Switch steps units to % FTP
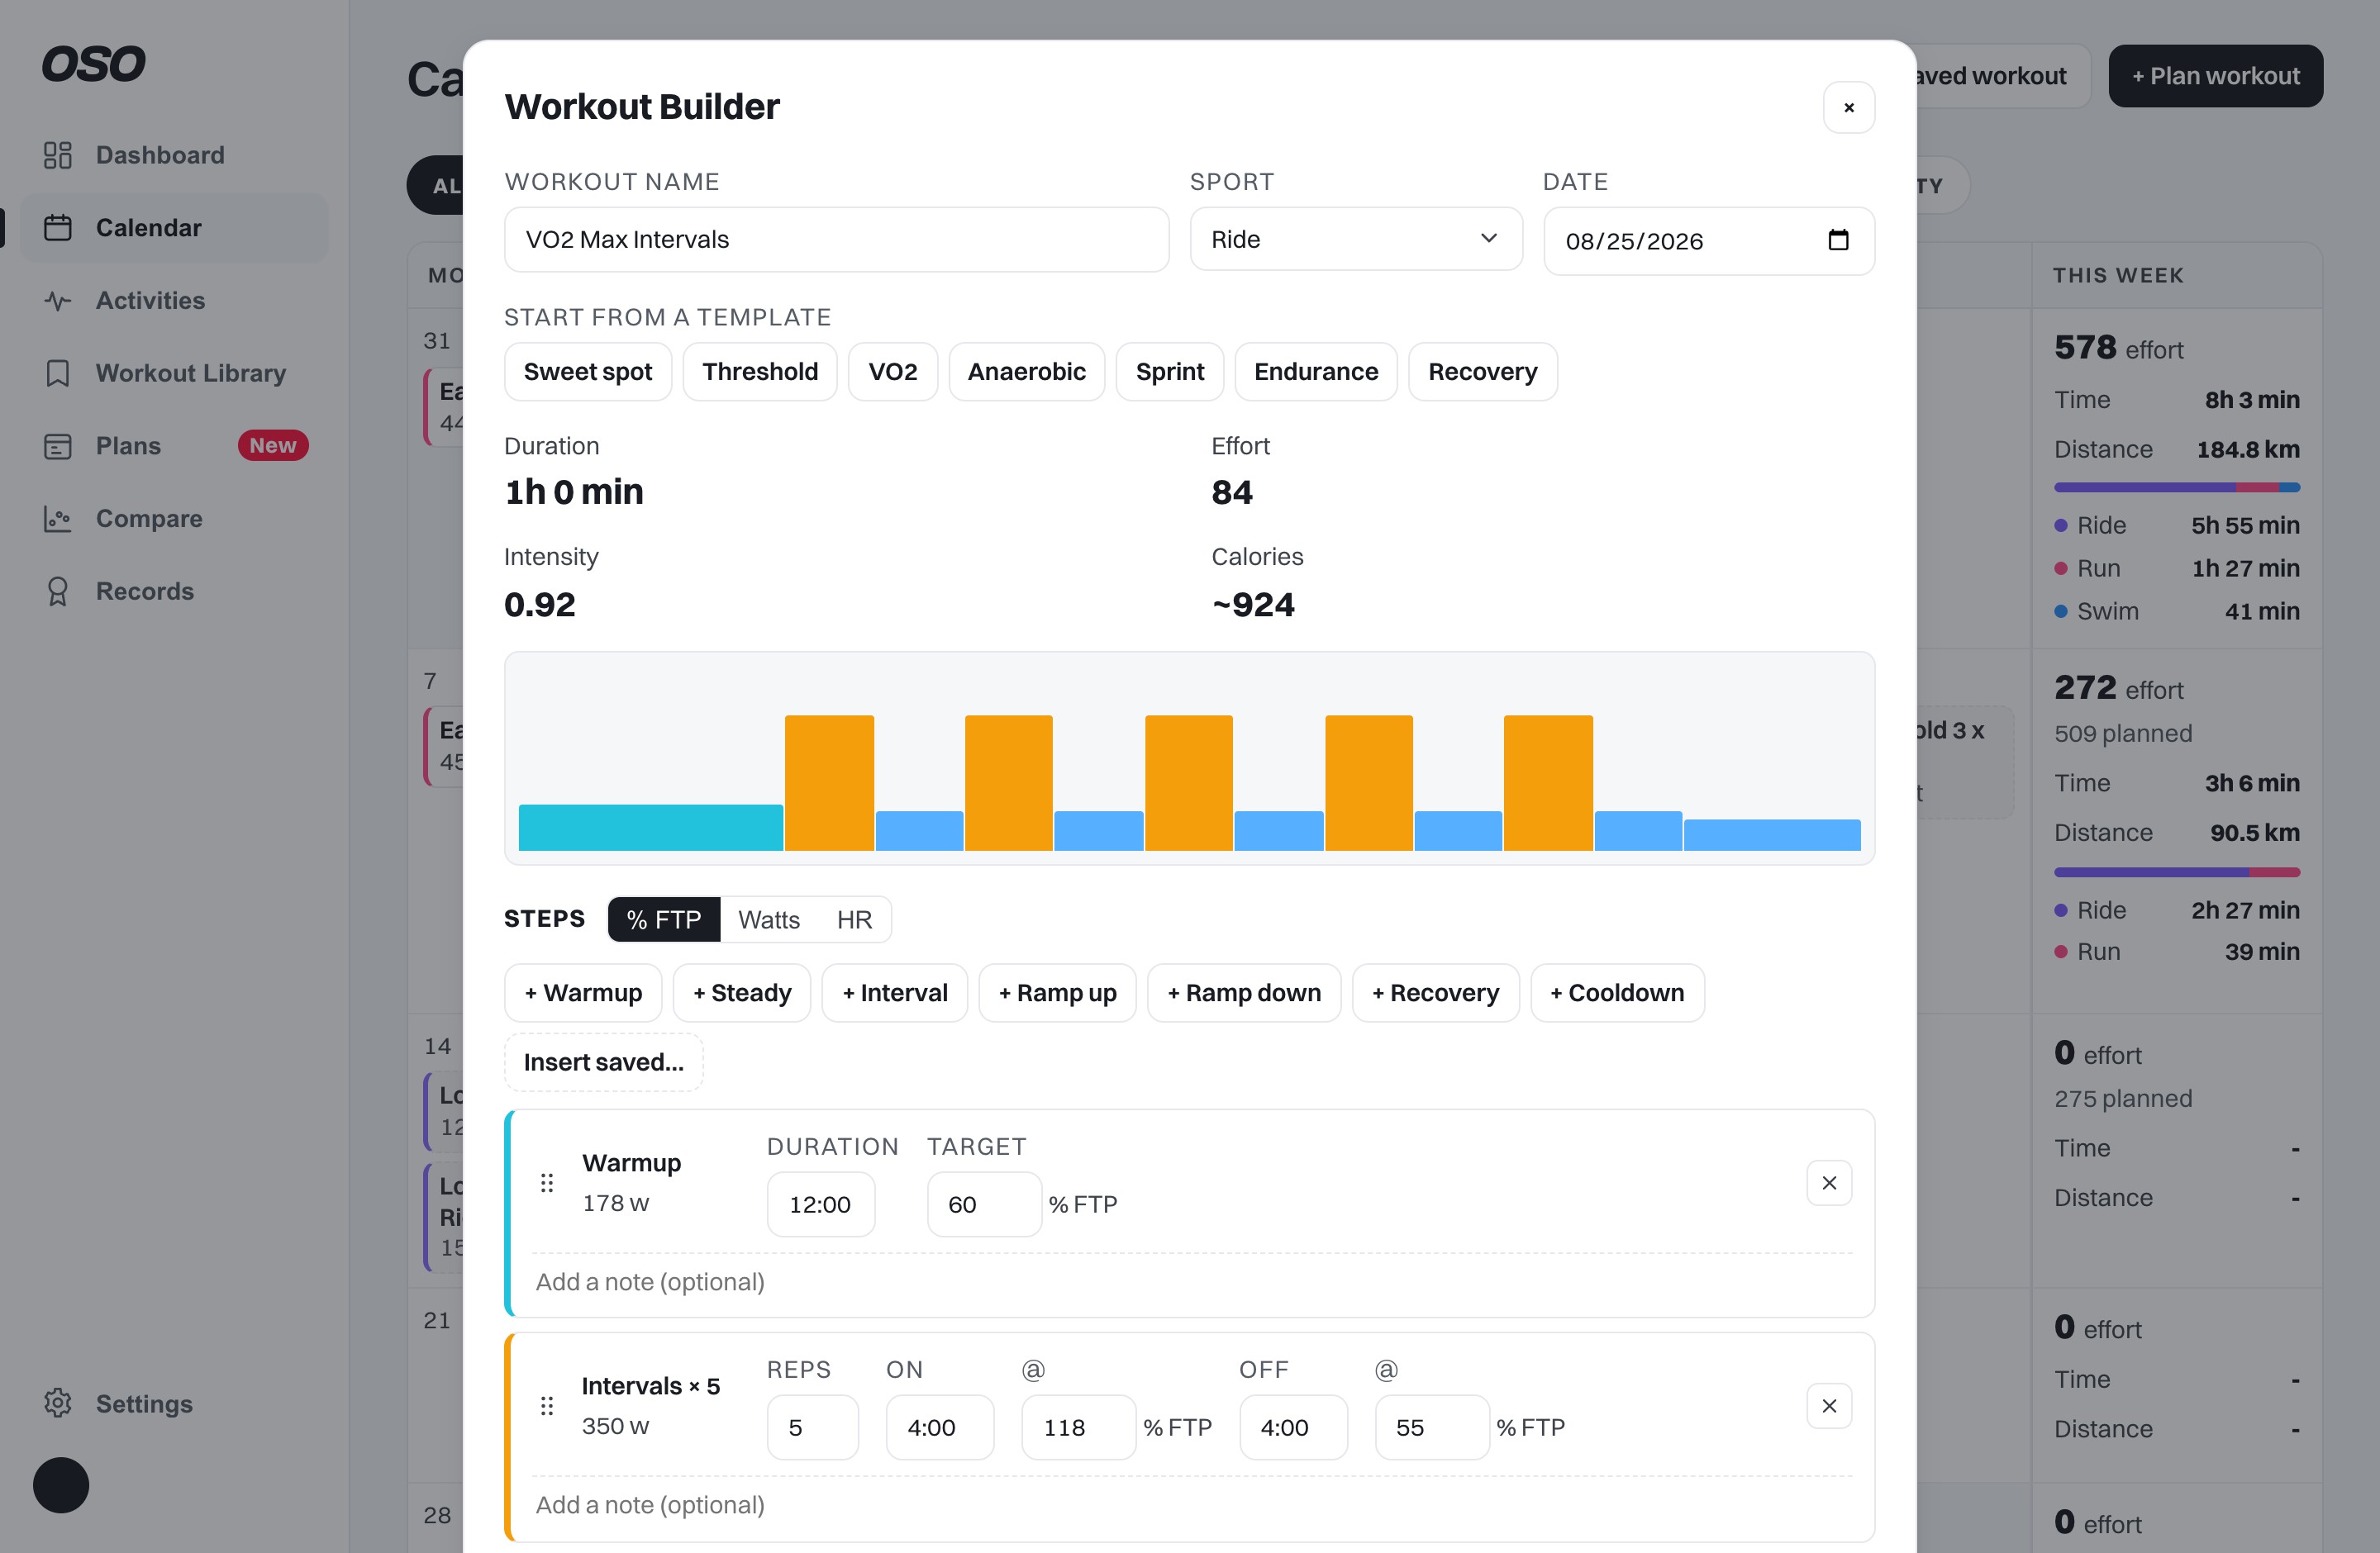Image resolution: width=2380 pixels, height=1553 pixels. 664,919
